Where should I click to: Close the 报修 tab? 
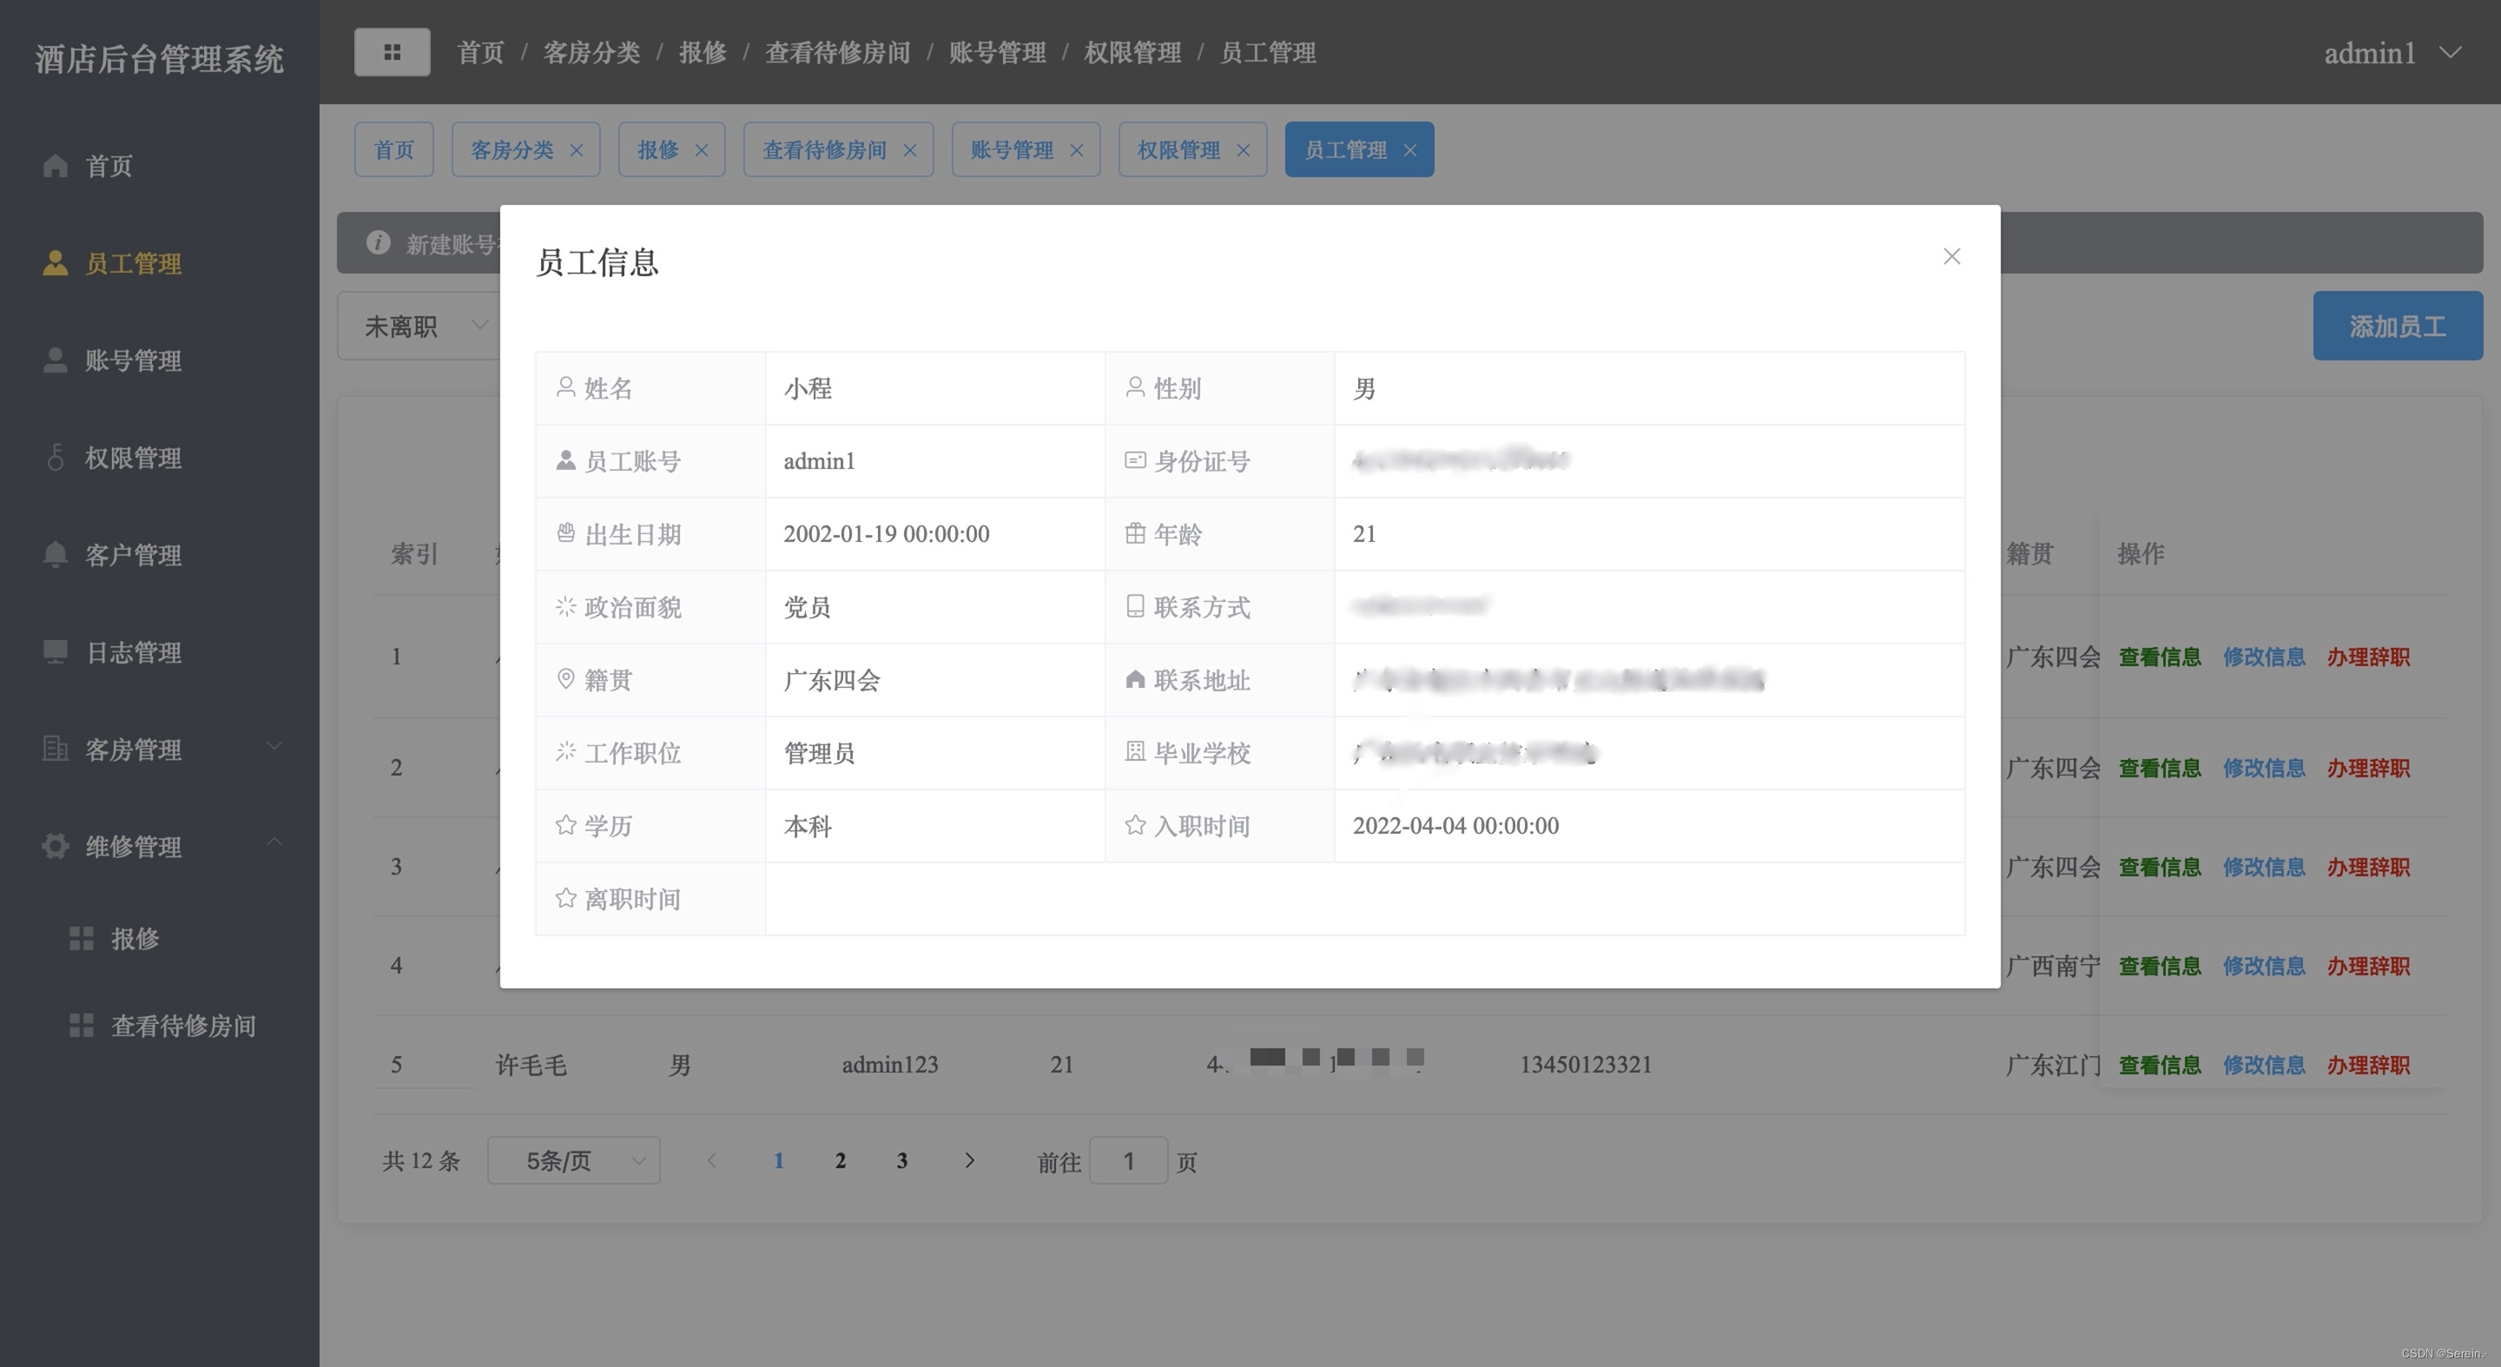click(x=701, y=150)
